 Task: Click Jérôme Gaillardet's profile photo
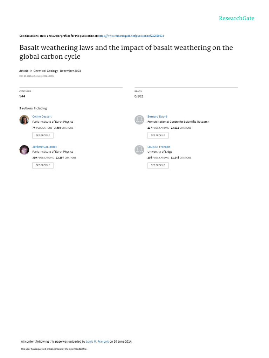coord(24,150)
